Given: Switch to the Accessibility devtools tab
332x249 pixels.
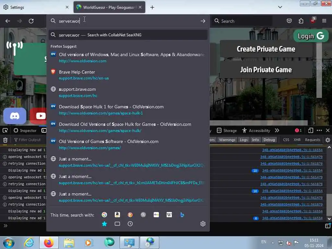Looking at the screenshot, I should 256,130.
